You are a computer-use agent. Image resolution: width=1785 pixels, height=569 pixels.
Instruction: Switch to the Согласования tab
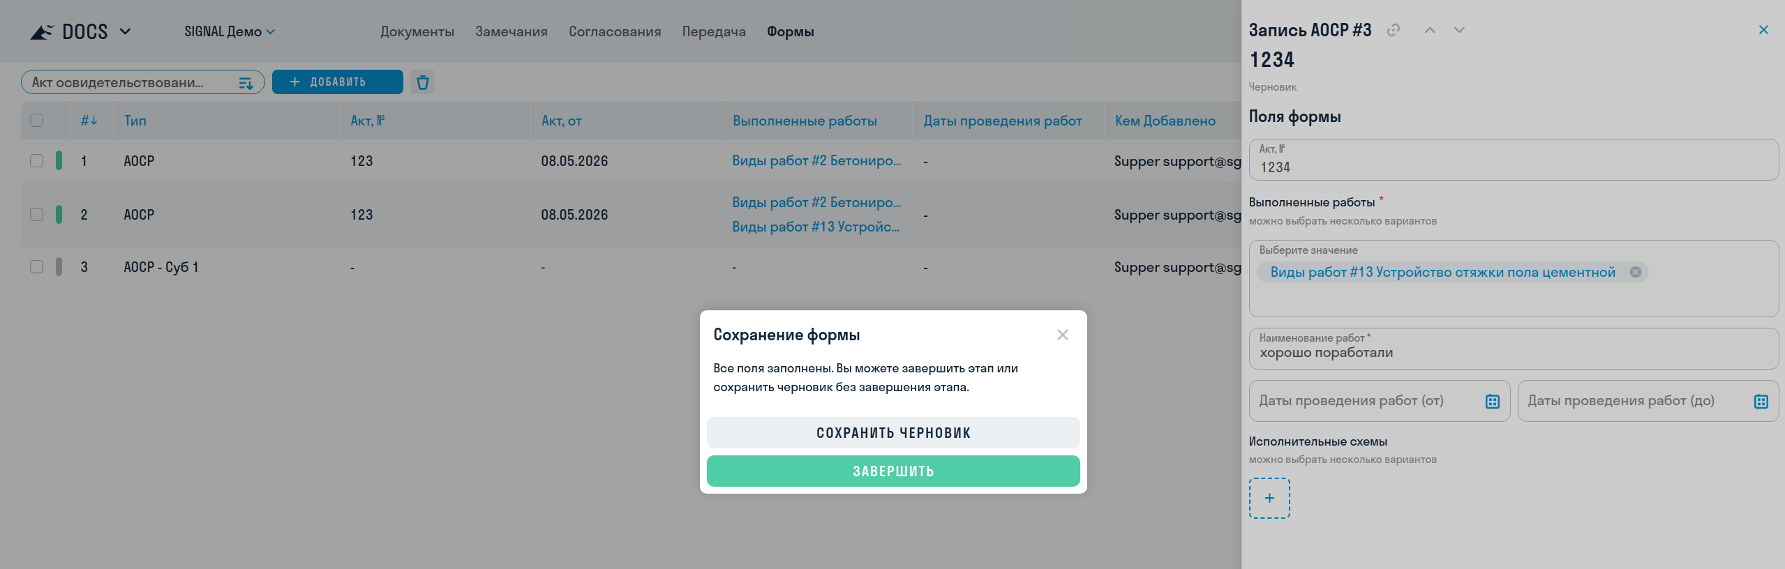(615, 31)
